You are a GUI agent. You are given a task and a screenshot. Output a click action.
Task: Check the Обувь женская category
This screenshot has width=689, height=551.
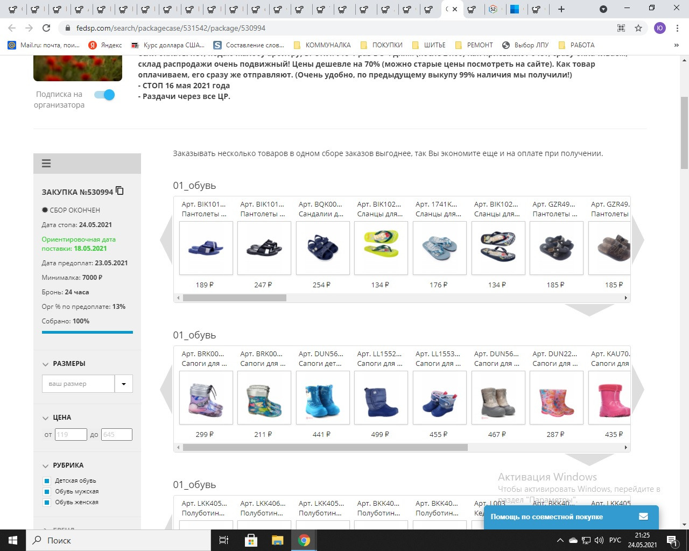point(47,503)
